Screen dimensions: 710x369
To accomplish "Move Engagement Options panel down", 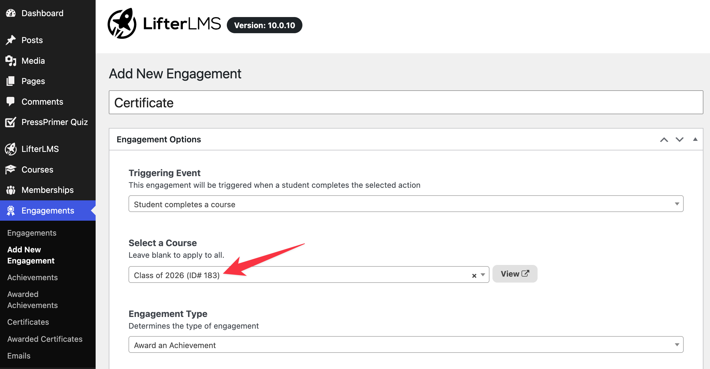I will coord(680,140).
